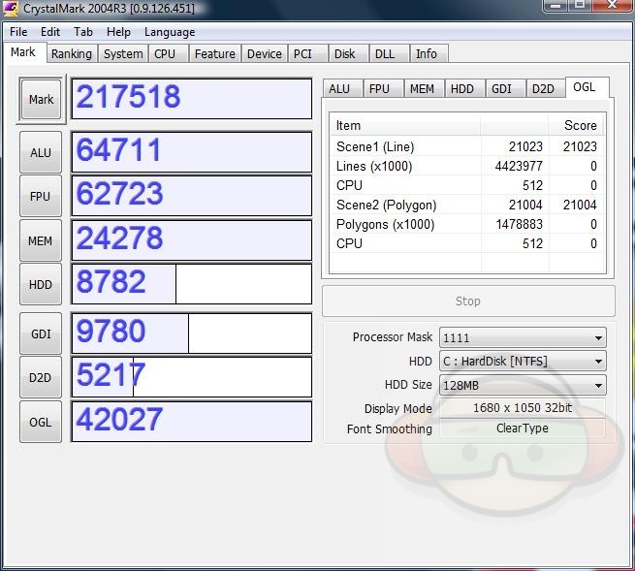This screenshot has width=635, height=571.
Task: Launch the GDI benchmark test
Action: (x=41, y=334)
